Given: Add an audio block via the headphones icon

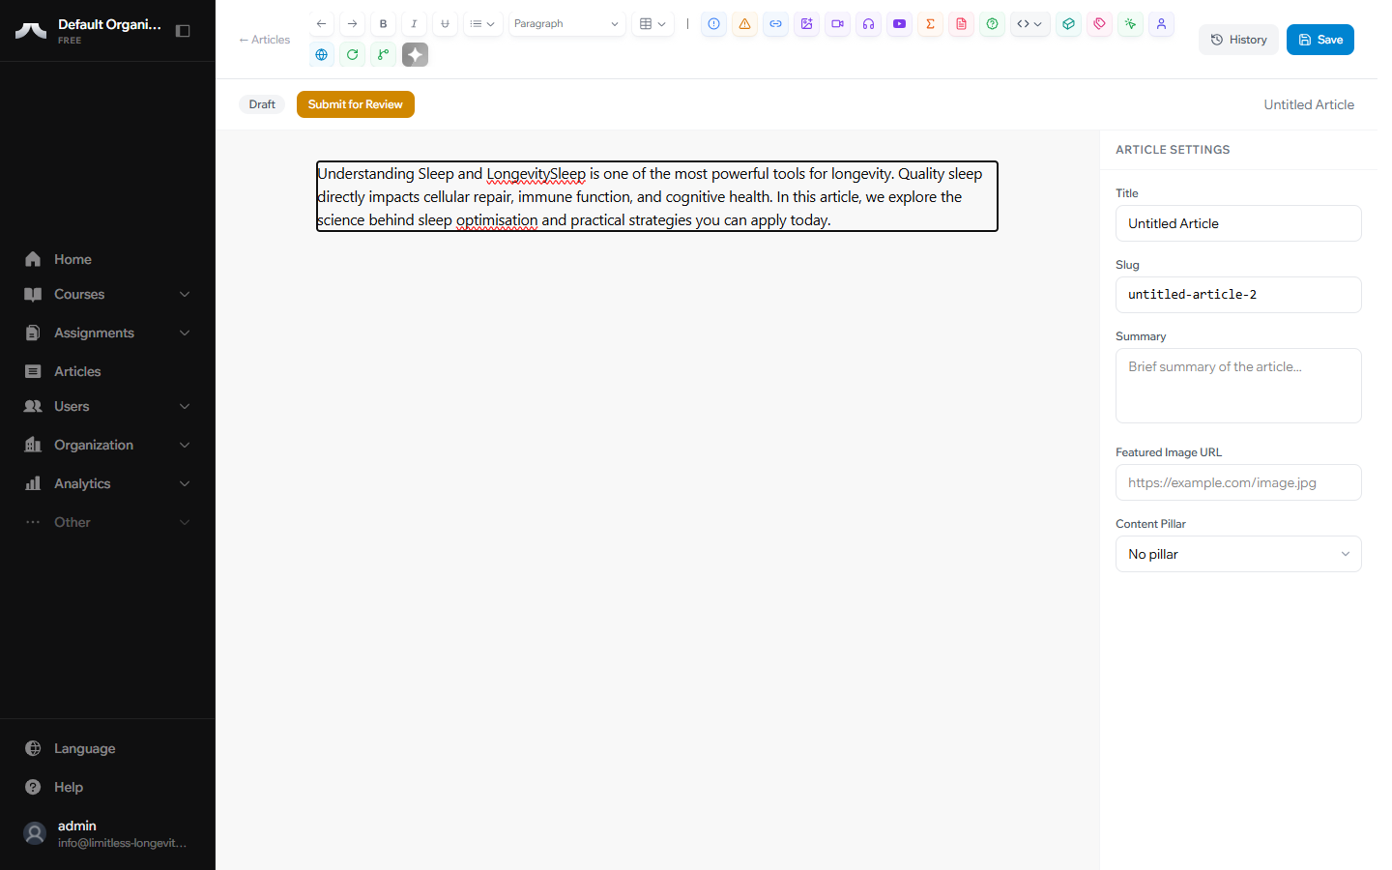Looking at the screenshot, I should (x=868, y=24).
